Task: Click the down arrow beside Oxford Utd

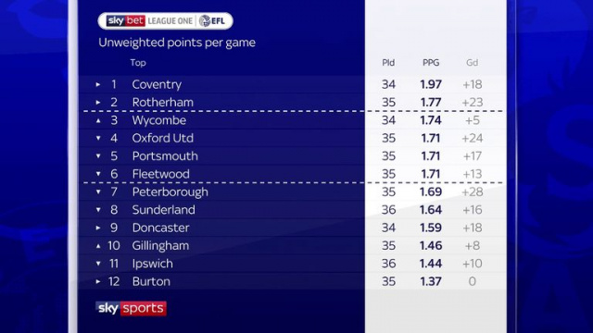Action: (98, 138)
